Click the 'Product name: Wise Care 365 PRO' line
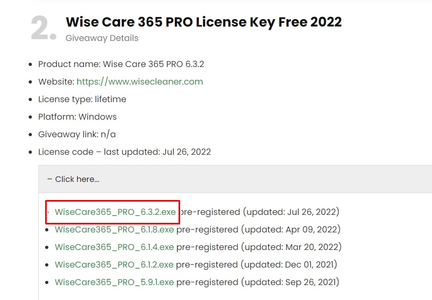The width and height of the screenshot is (432, 300). tap(121, 64)
